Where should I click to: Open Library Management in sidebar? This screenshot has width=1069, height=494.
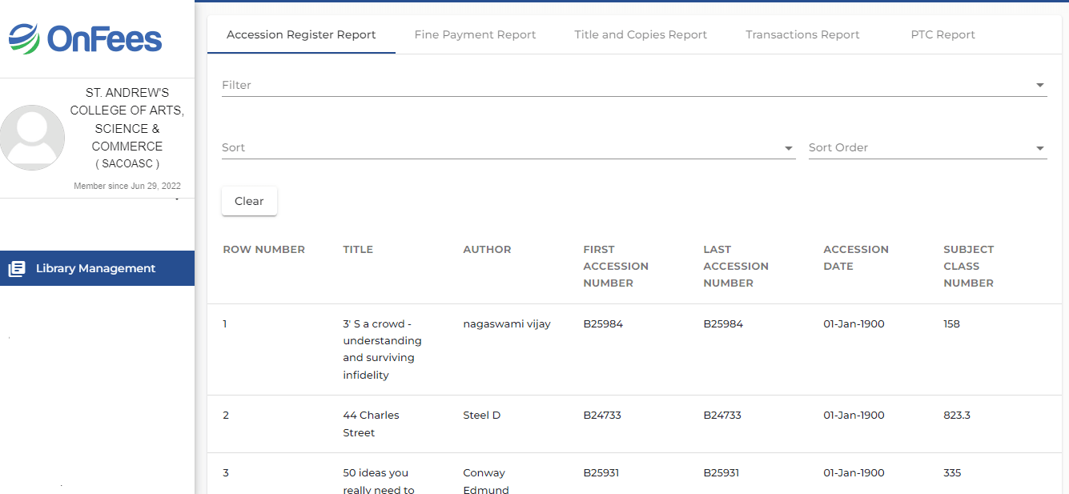pyautogui.click(x=95, y=269)
